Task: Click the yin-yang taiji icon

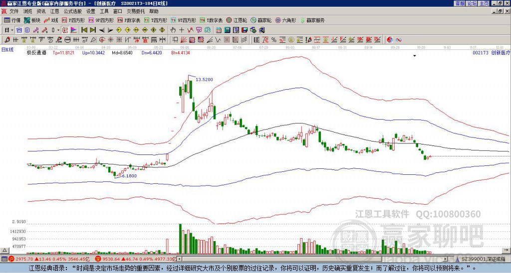Action: pyautogui.click(x=390, y=40)
